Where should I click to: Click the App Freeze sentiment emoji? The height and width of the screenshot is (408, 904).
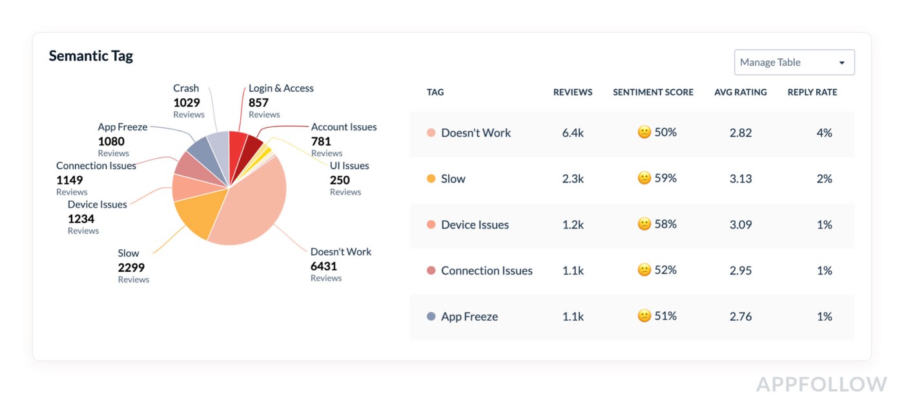644,316
